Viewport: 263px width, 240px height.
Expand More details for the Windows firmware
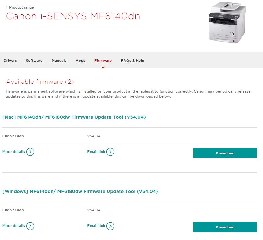click(13, 226)
